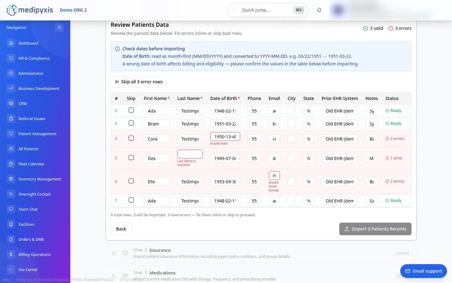
Task: Click the CRM handshake icon
Action: pyautogui.click(x=11, y=103)
